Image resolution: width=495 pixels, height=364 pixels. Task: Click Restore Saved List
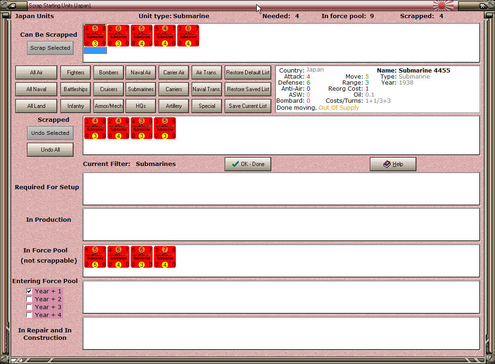pos(248,89)
